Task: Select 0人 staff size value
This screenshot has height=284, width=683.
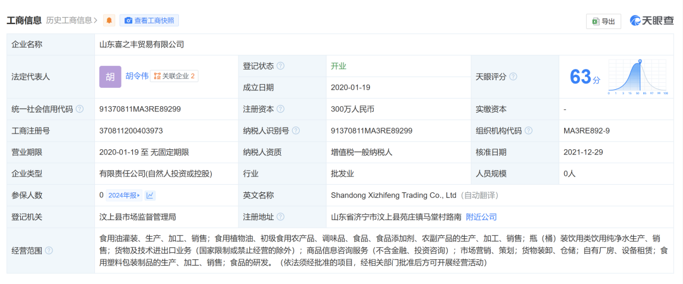Action: coord(569,174)
